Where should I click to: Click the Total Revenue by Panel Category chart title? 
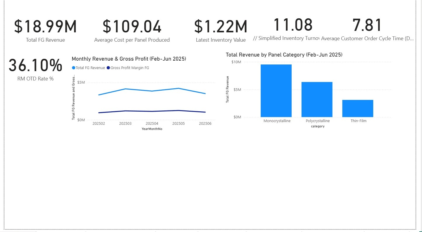(x=284, y=55)
